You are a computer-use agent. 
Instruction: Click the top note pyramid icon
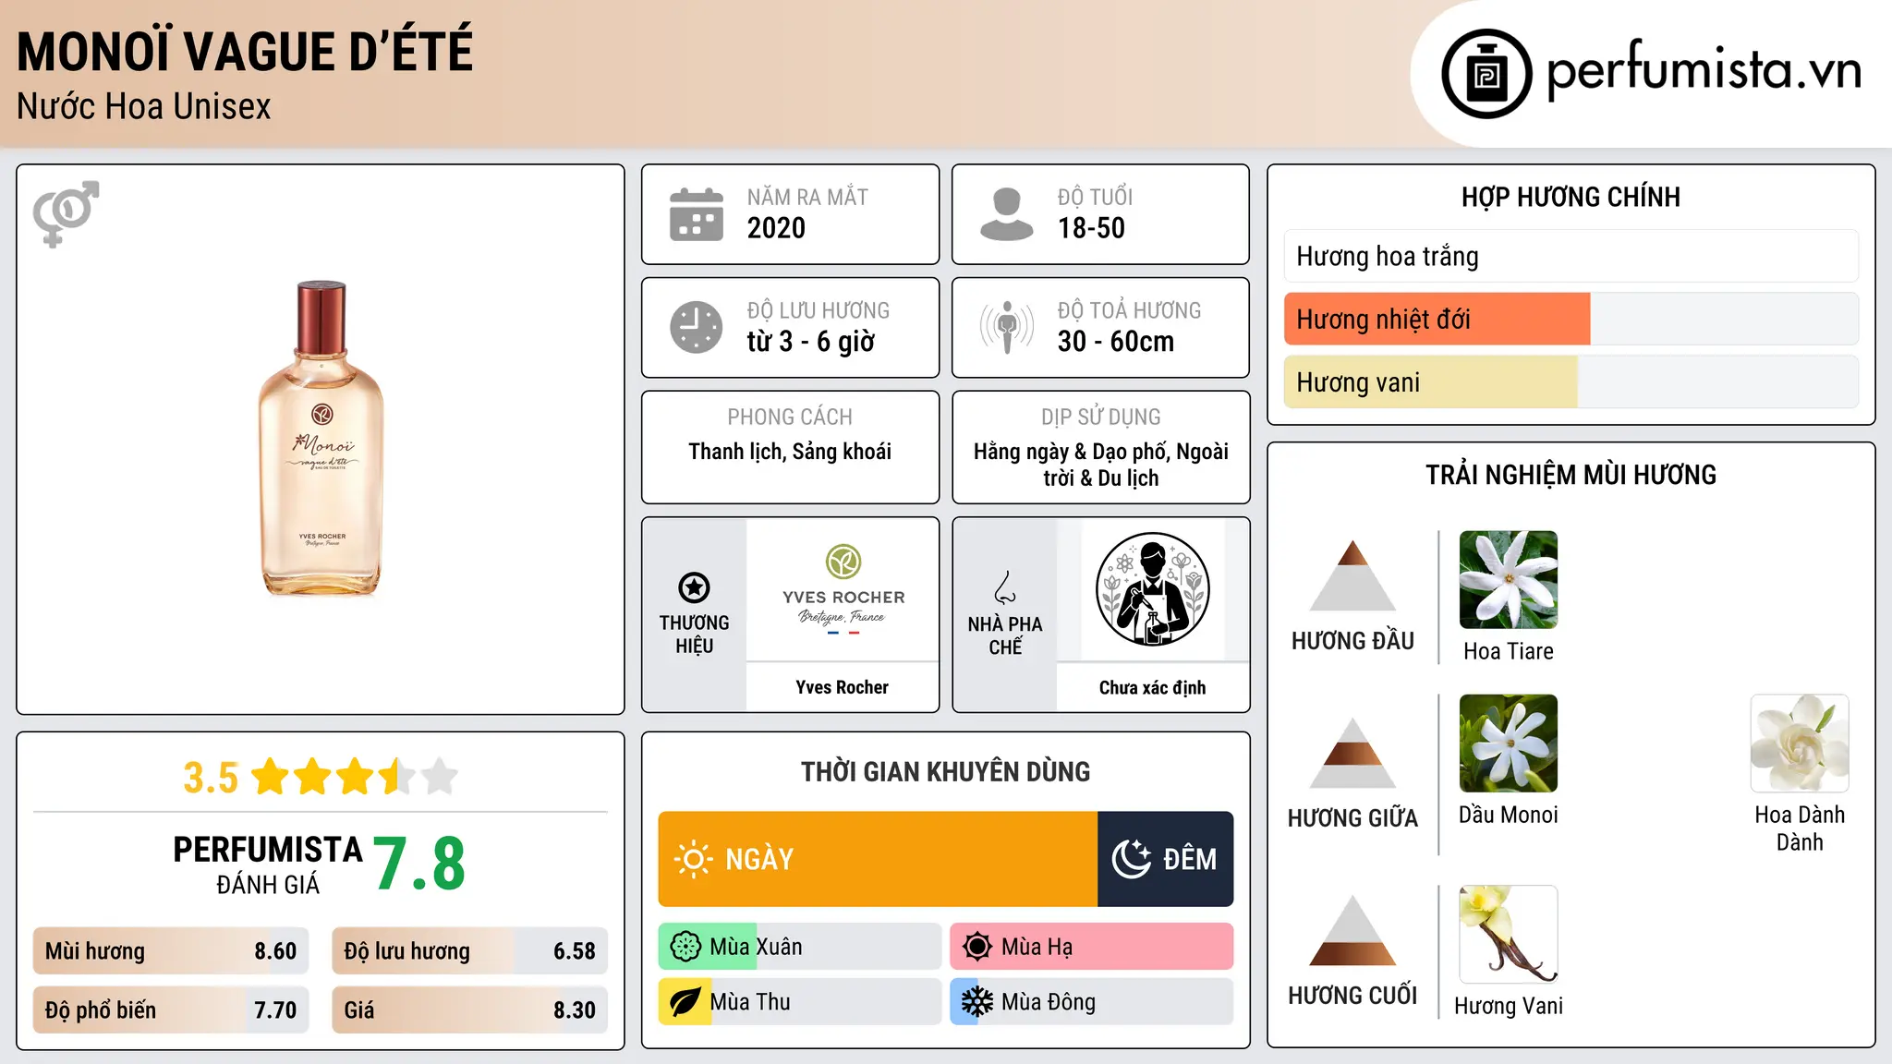point(1352,575)
